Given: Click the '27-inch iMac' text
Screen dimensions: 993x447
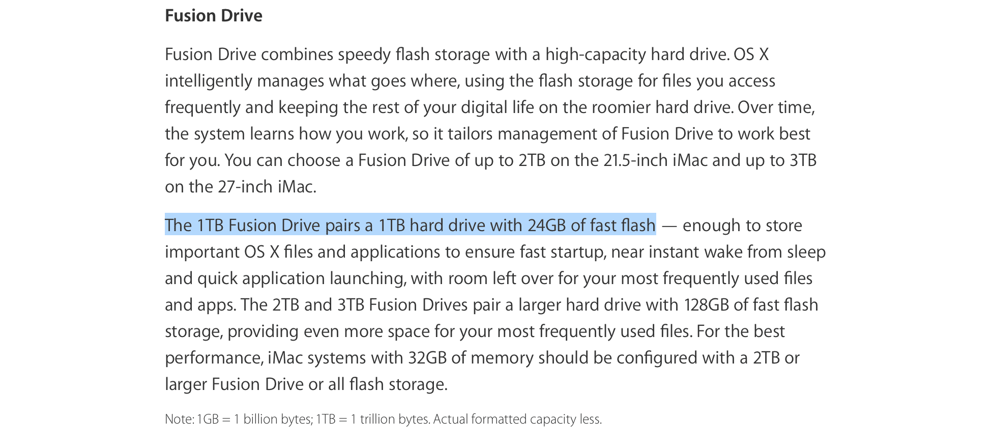Looking at the screenshot, I should point(267,187).
